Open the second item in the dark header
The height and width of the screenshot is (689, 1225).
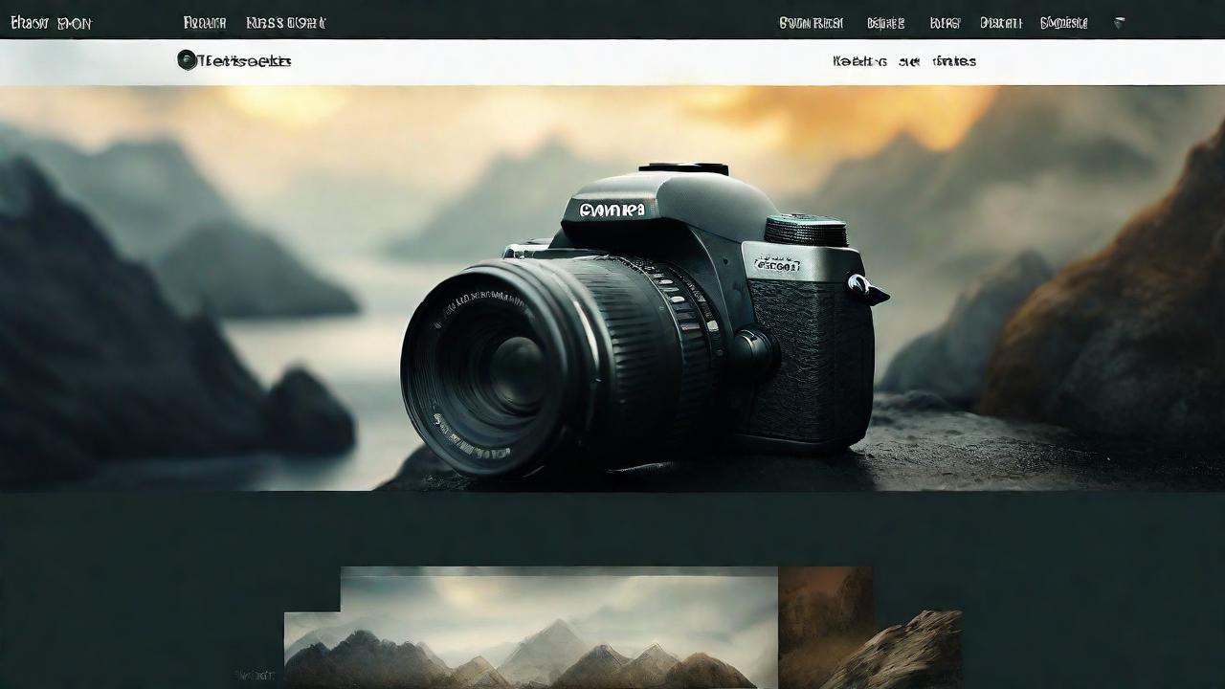pyautogui.click(x=205, y=23)
